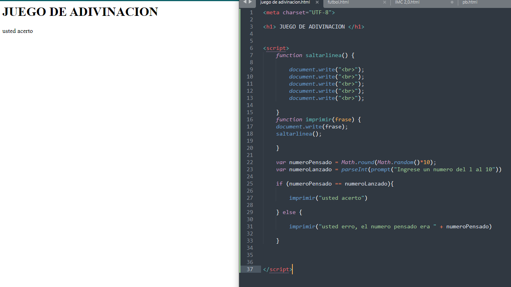Close the juego de adivinacion.html tab
511x287 pixels.
[x=317, y=2]
